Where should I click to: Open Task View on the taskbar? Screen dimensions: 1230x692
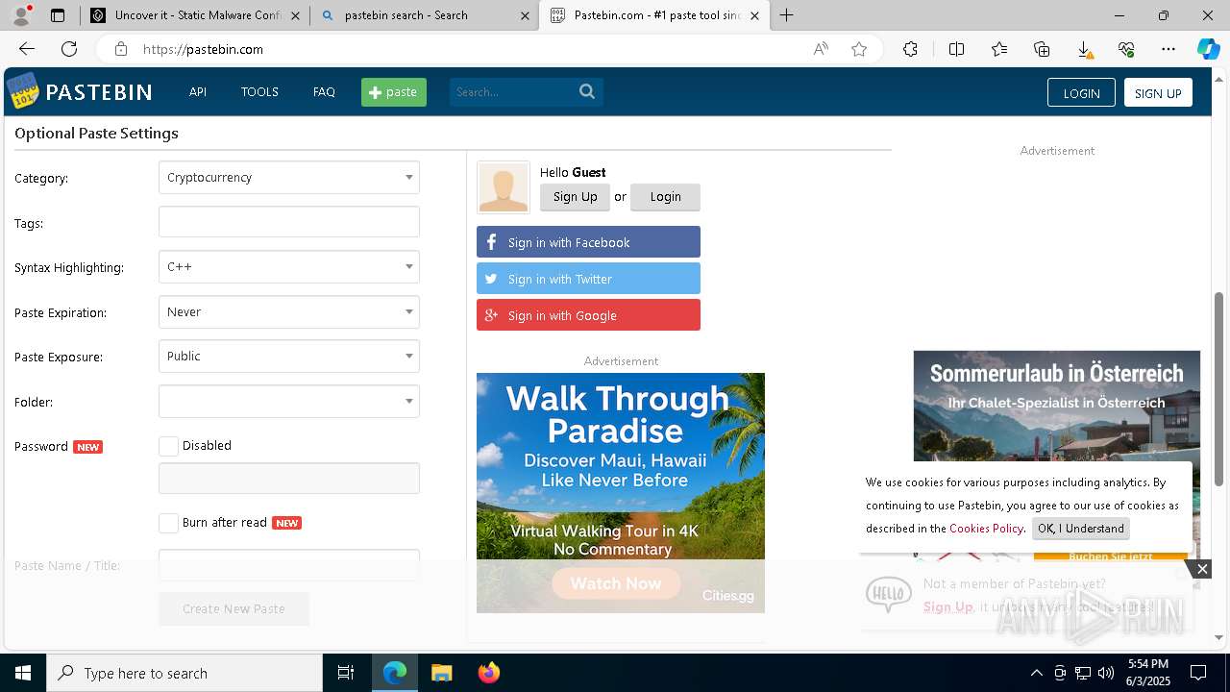(346, 673)
